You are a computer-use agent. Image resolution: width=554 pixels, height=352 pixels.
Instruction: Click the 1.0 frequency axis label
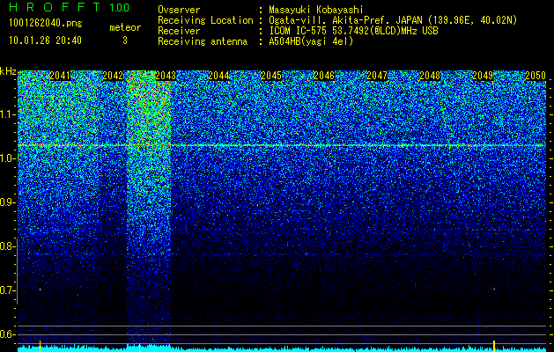tap(8, 158)
